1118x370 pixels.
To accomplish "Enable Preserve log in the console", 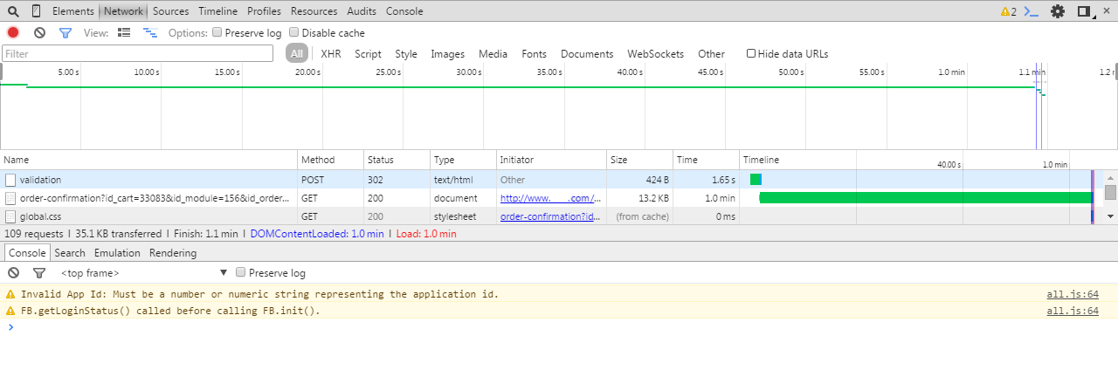I will [241, 273].
